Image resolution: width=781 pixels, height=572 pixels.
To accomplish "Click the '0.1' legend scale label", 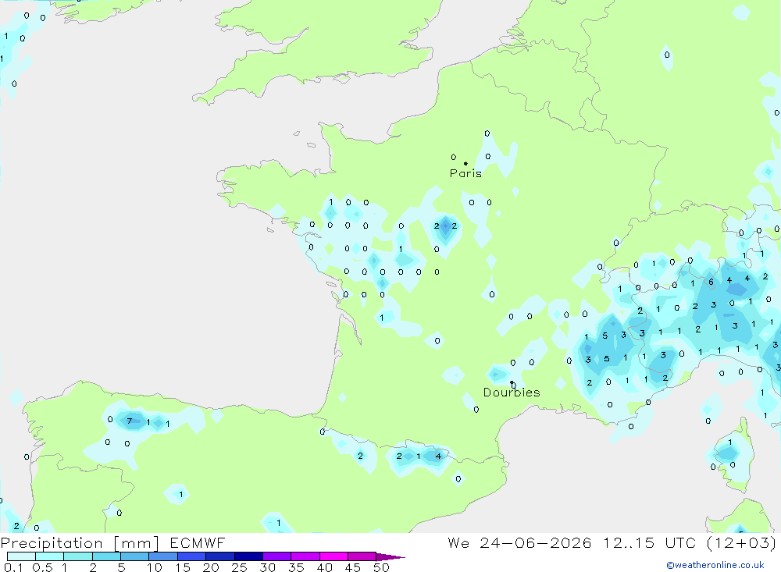I will (x=13, y=567).
